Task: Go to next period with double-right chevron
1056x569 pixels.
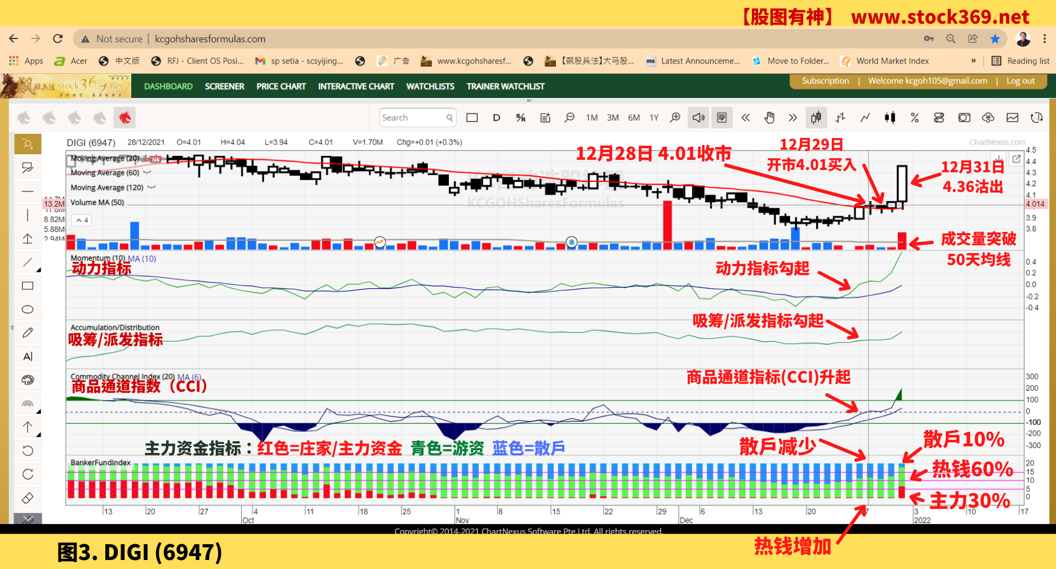Action: tap(792, 118)
